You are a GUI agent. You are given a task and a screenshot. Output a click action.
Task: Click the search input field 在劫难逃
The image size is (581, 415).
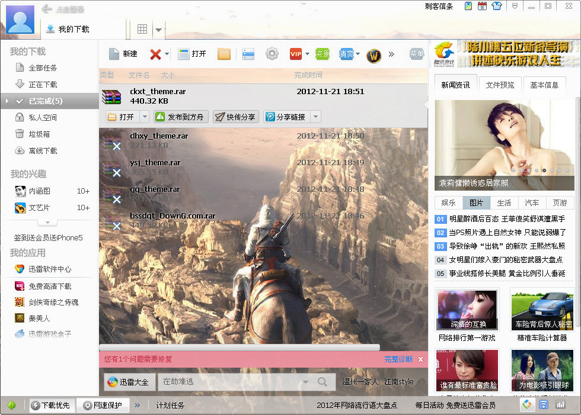pyautogui.click(x=230, y=382)
